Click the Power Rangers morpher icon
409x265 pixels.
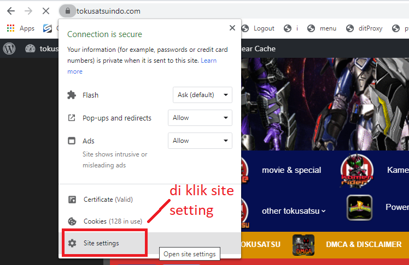[x=359, y=207]
